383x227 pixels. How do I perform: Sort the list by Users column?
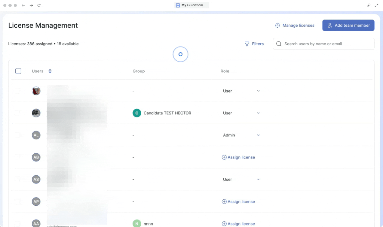(50, 71)
